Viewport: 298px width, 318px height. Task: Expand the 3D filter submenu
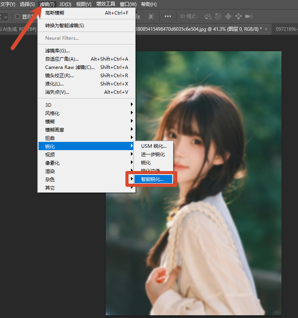click(x=86, y=105)
